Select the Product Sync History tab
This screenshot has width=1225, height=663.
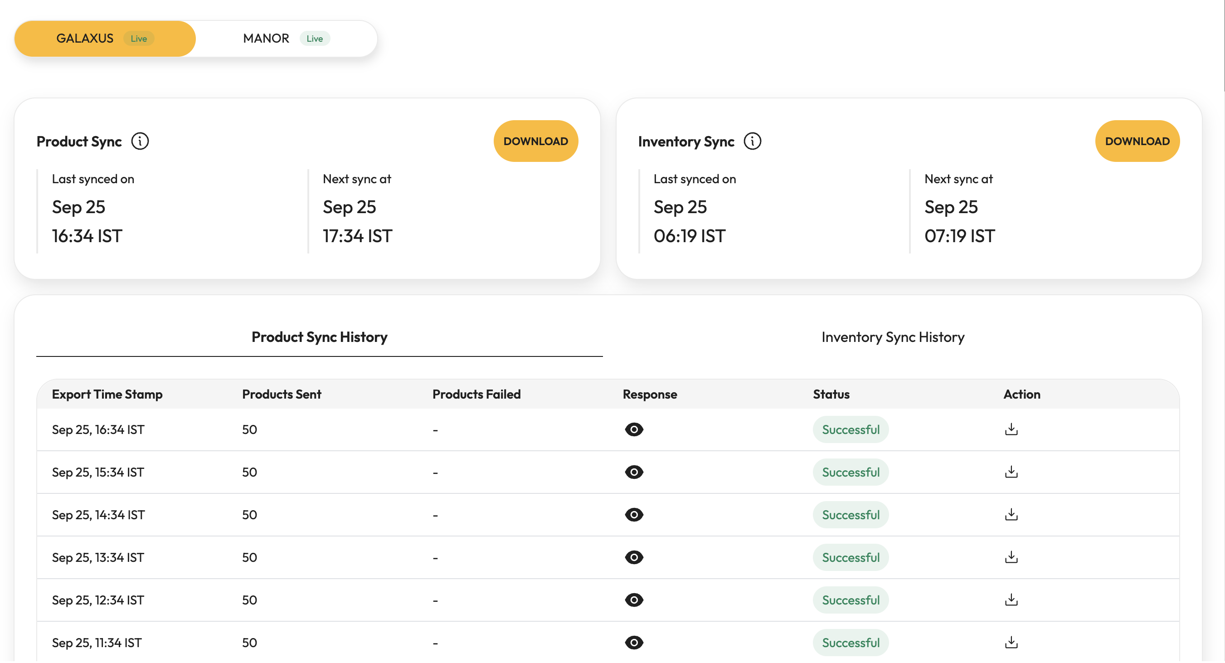[x=319, y=337]
